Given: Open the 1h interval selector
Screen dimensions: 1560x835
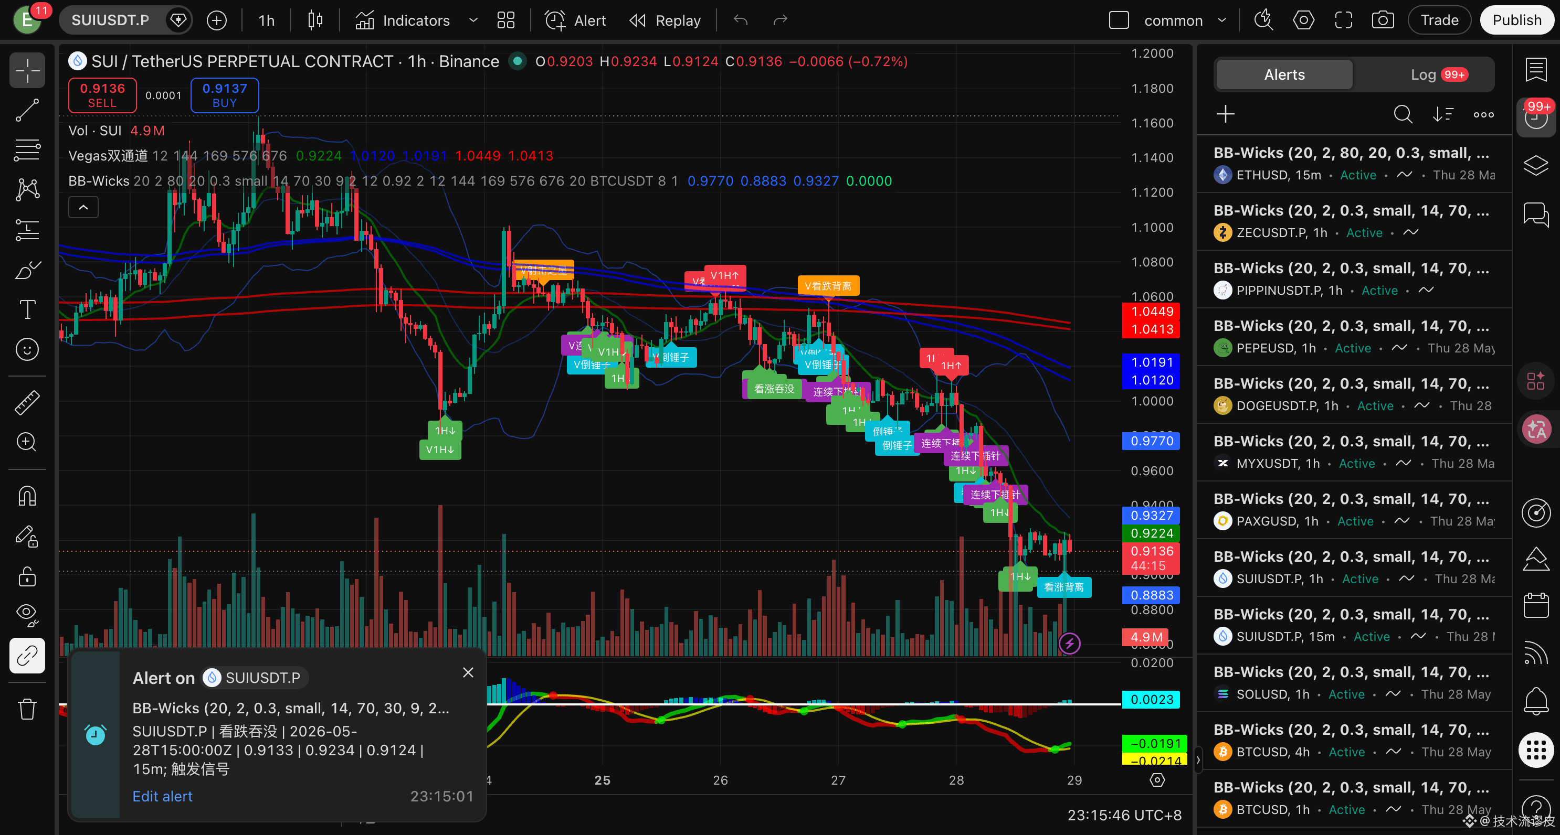Looking at the screenshot, I should click(267, 20).
